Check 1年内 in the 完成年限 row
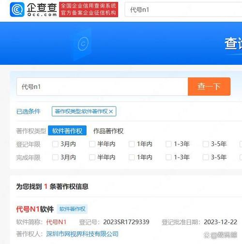 tap(132, 157)
